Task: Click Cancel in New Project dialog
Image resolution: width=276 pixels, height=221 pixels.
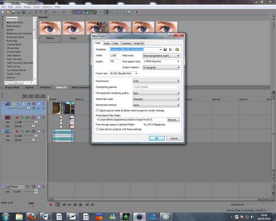Action: 174,139
